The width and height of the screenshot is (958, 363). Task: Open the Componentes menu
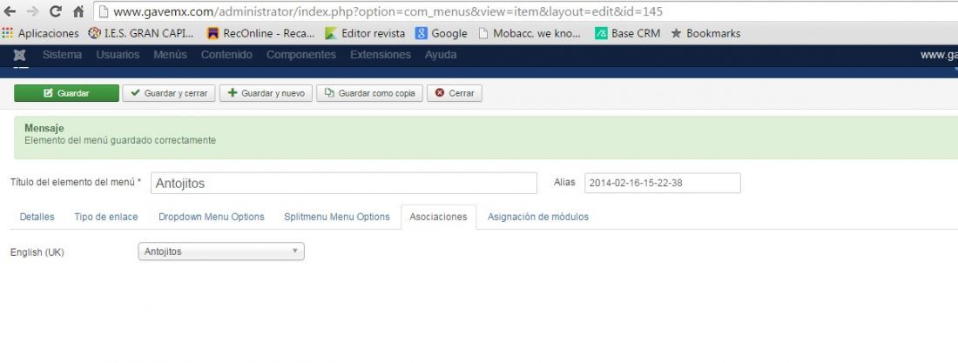301,55
